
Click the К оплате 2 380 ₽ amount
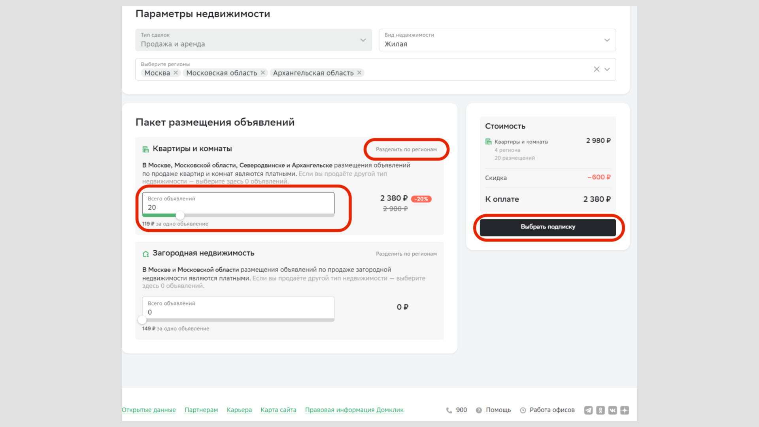pos(597,199)
